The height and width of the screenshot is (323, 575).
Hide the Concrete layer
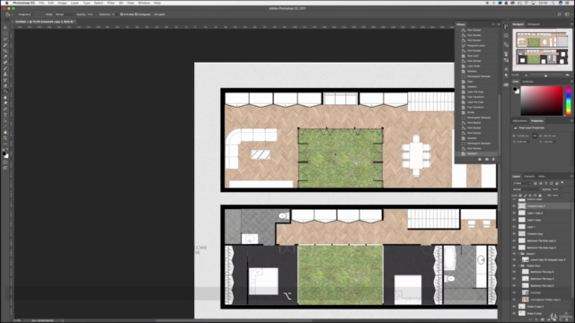514,292
